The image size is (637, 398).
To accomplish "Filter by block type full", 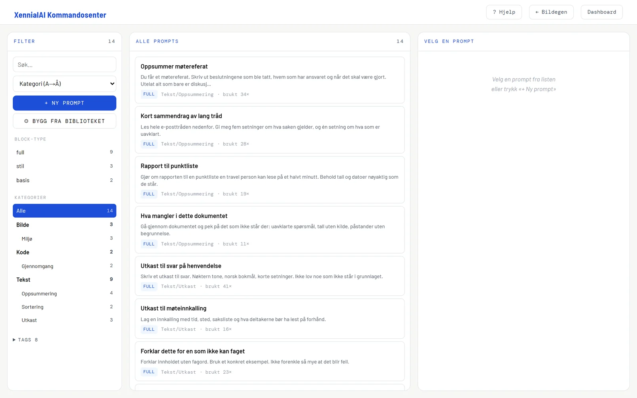I will coord(64,152).
